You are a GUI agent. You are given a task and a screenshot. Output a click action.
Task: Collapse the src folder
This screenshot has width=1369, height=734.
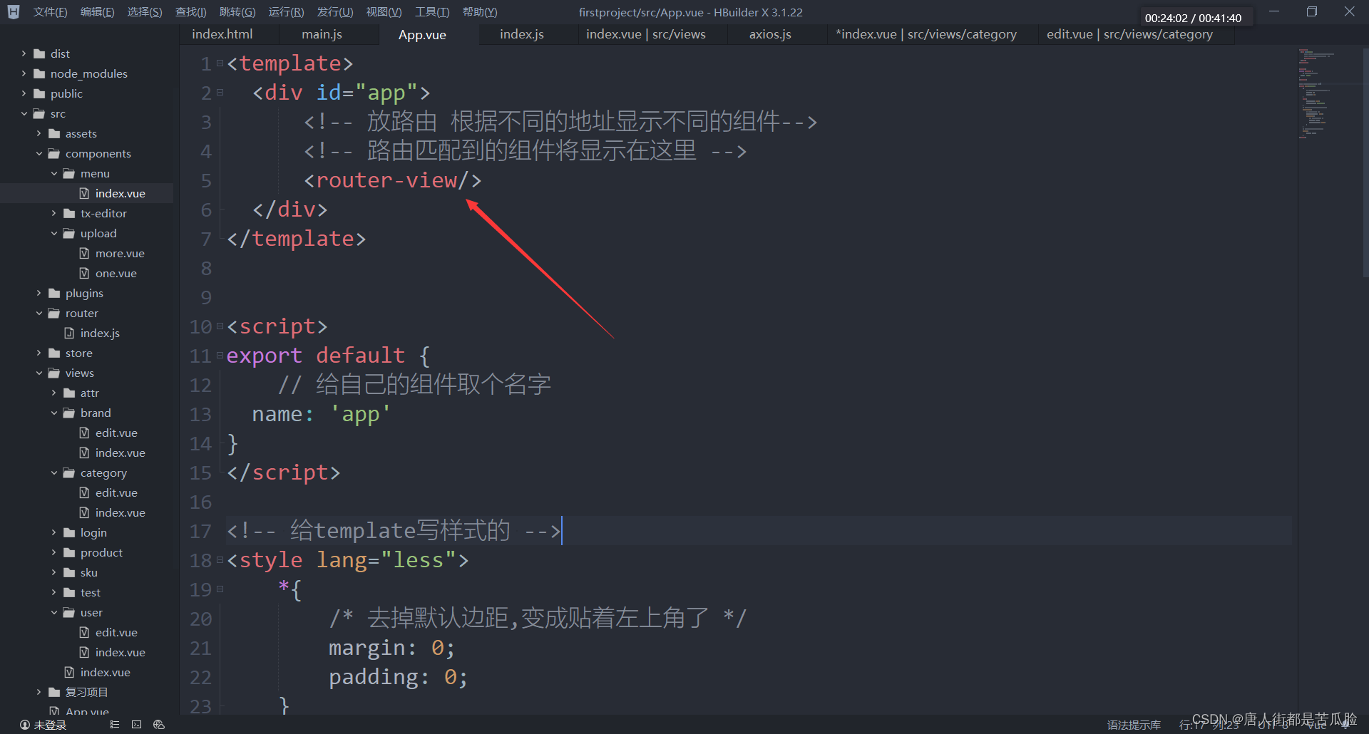pyautogui.click(x=24, y=113)
